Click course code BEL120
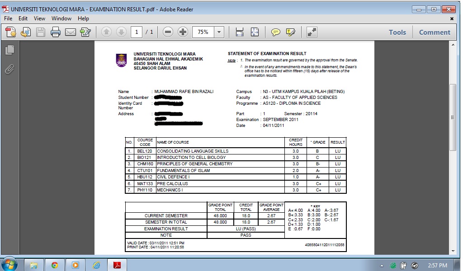The image size is (463, 271). [144, 151]
